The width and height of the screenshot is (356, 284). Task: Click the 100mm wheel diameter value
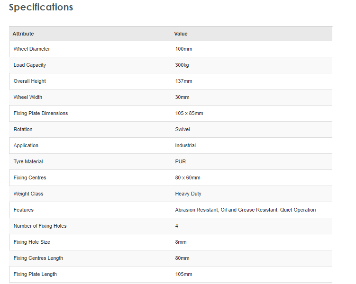tap(183, 49)
